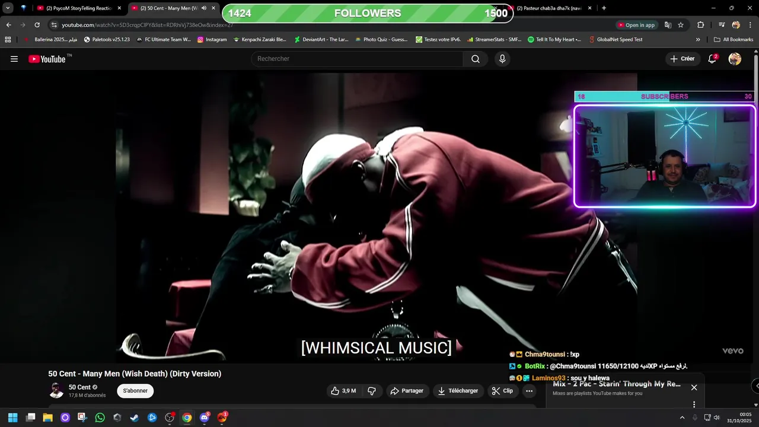Click the search magnifier button

click(x=476, y=59)
